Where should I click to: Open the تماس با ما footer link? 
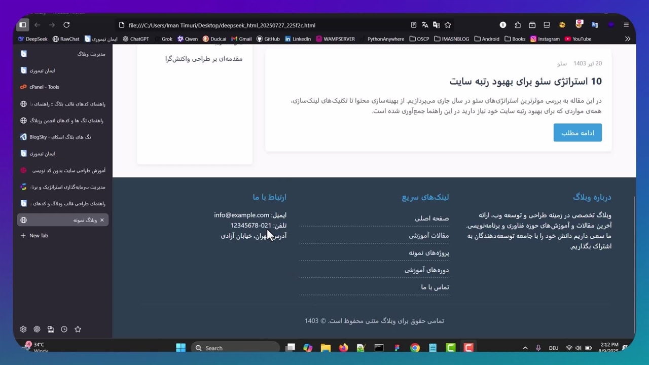coord(435,287)
